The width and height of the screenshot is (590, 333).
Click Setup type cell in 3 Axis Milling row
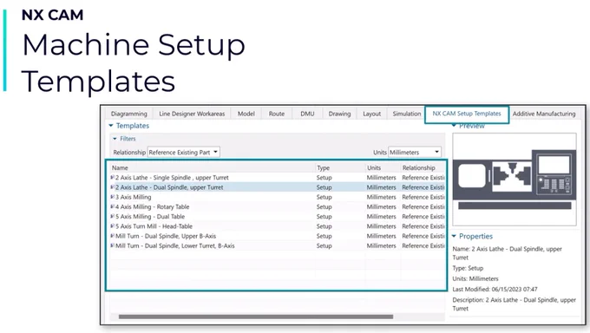click(x=324, y=197)
